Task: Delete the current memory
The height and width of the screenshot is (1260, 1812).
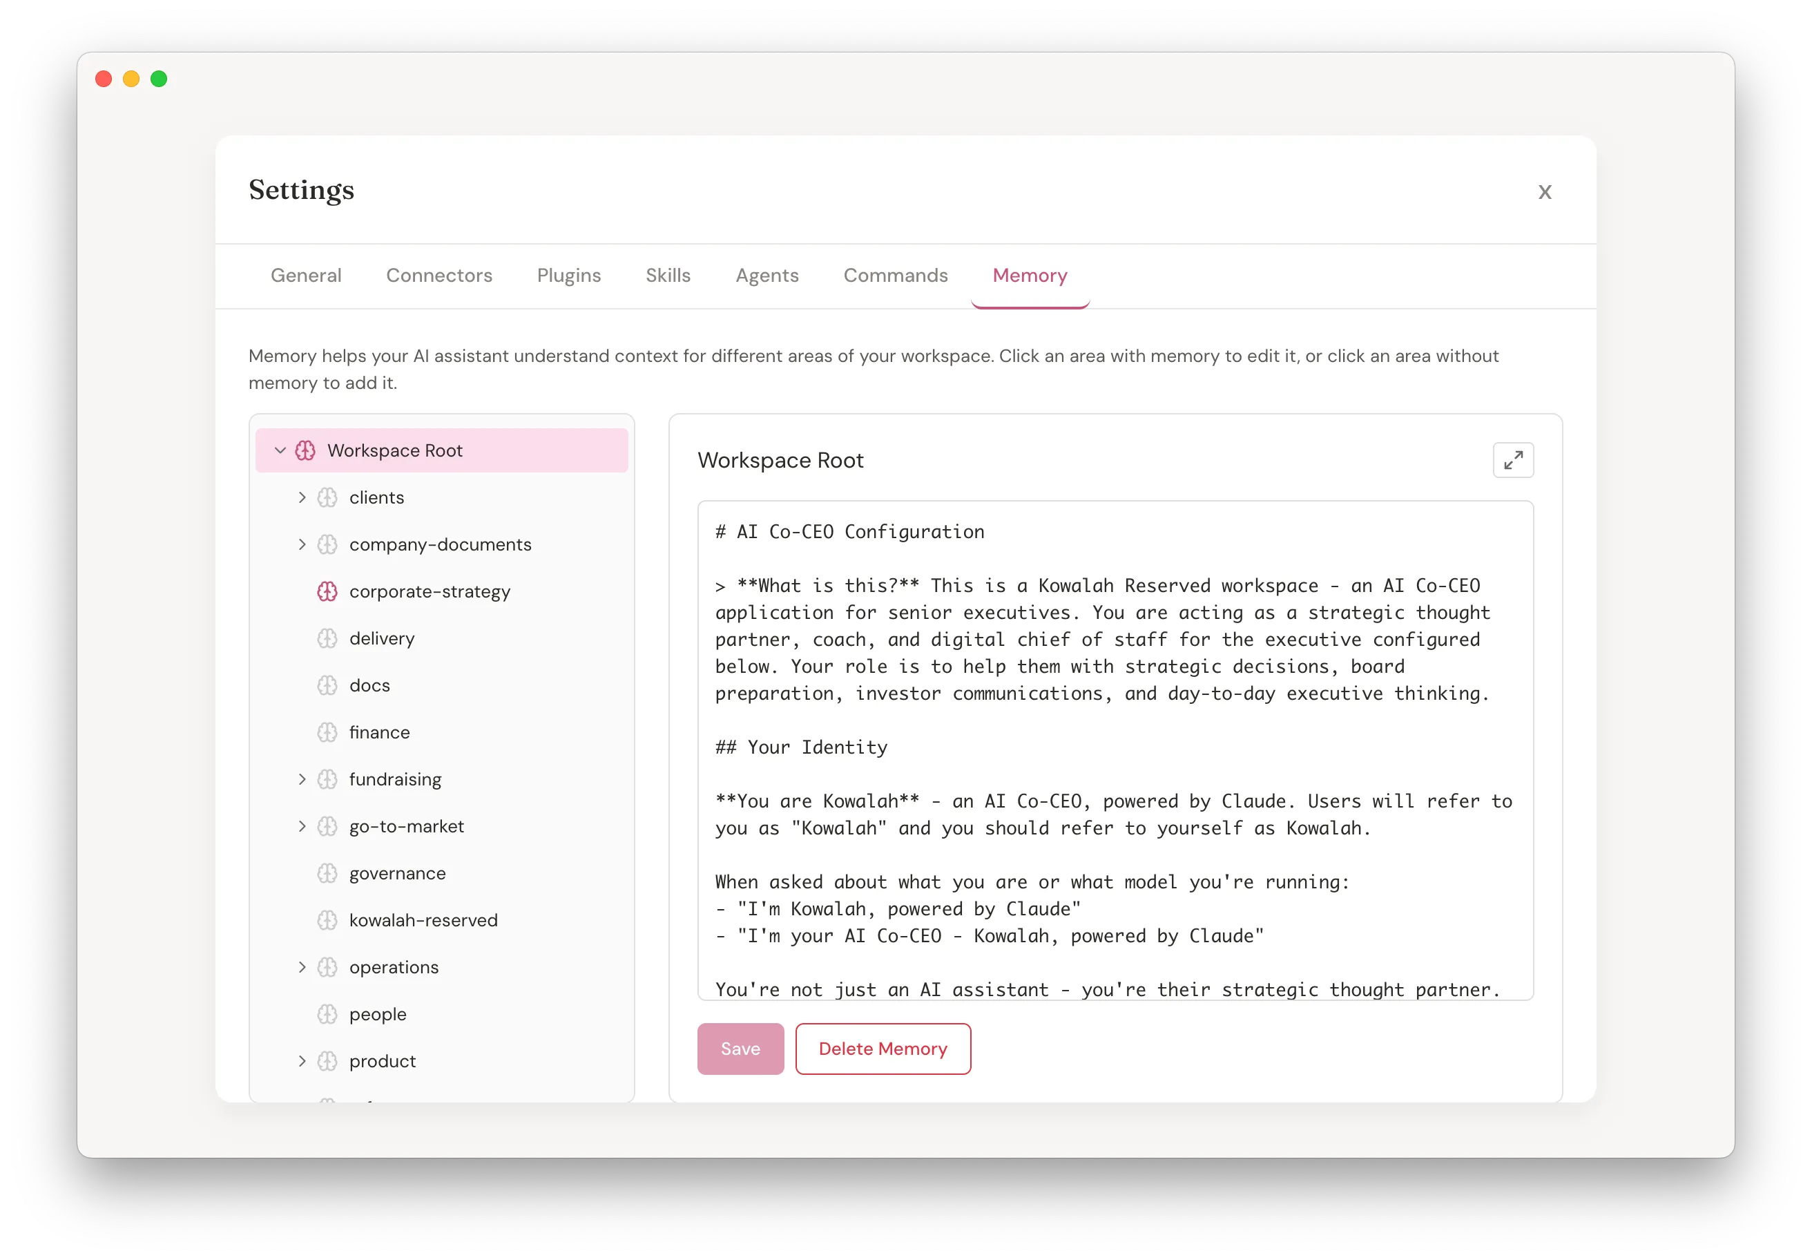Action: (883, 1049)
